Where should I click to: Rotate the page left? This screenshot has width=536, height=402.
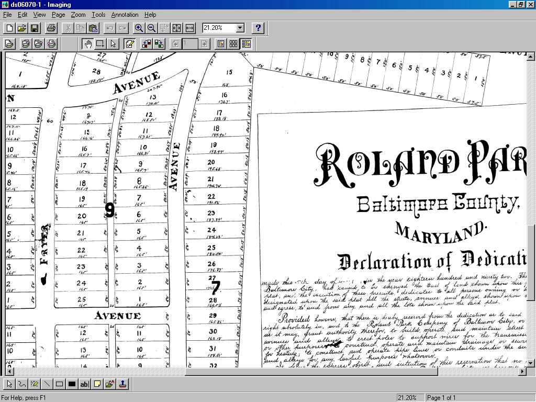(x=147, y=44)
